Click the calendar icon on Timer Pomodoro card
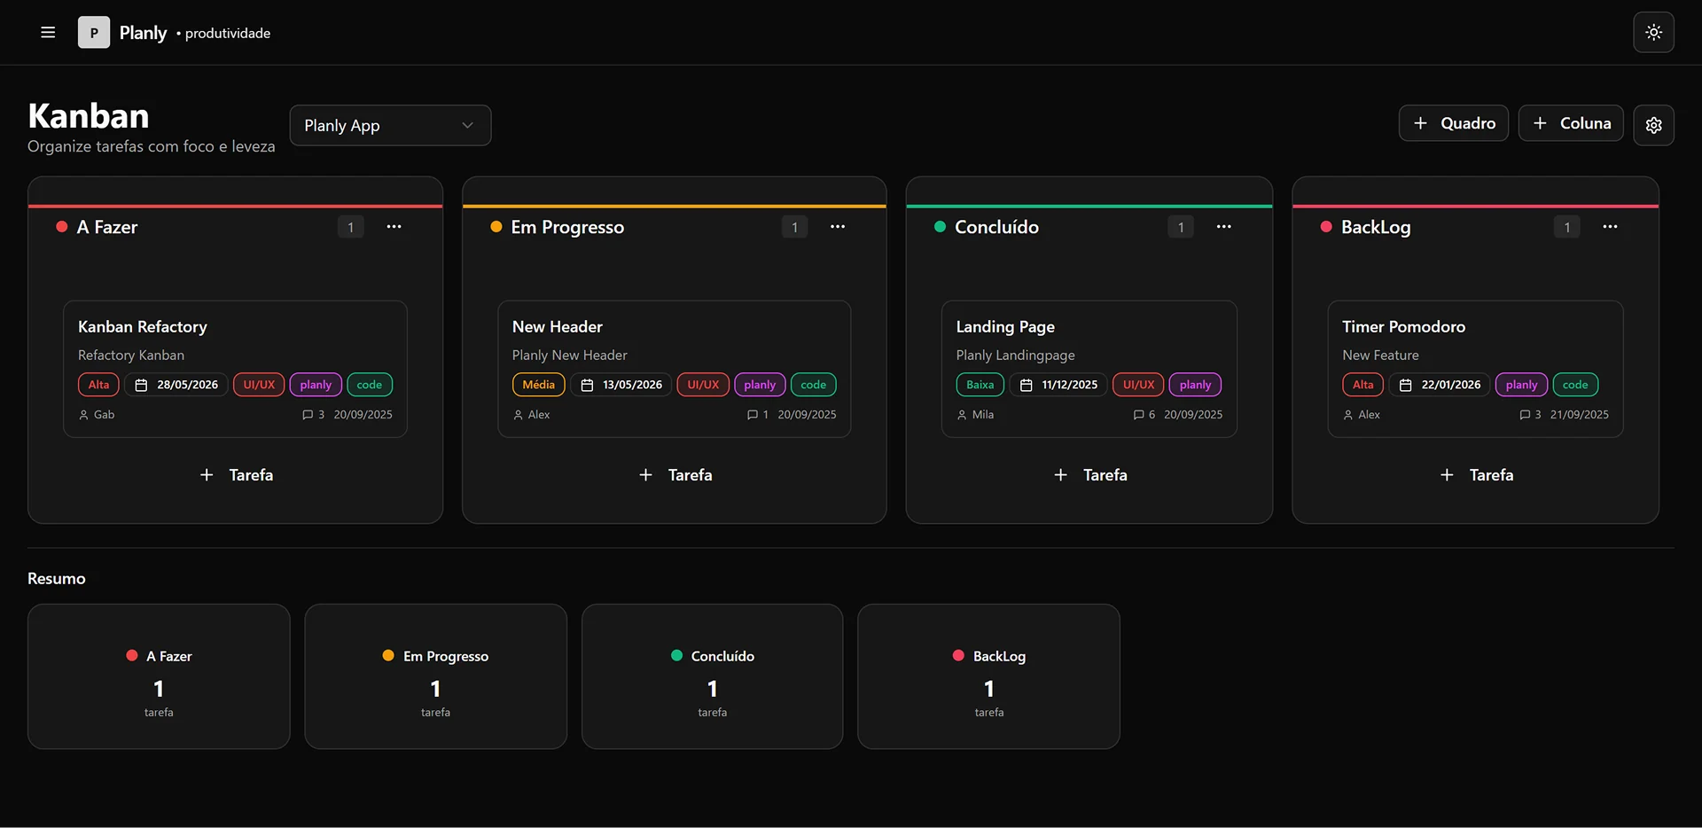Image resolution: width=1702 pixels, height=828 pixels. pyautogui.click(x=1405, y=385)
